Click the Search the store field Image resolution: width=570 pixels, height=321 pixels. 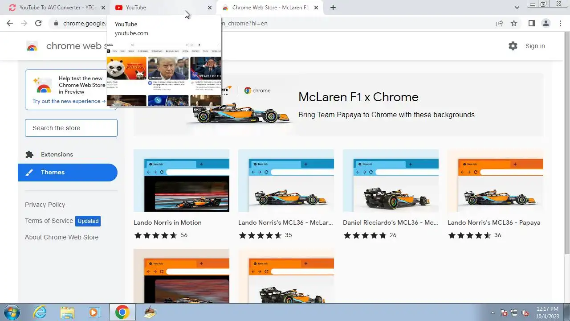[71, 128]
